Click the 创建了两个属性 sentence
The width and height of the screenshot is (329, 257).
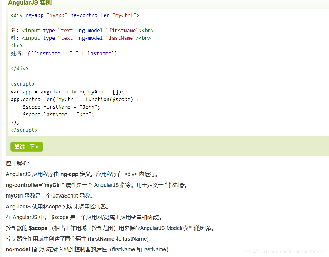pos(79,239)
